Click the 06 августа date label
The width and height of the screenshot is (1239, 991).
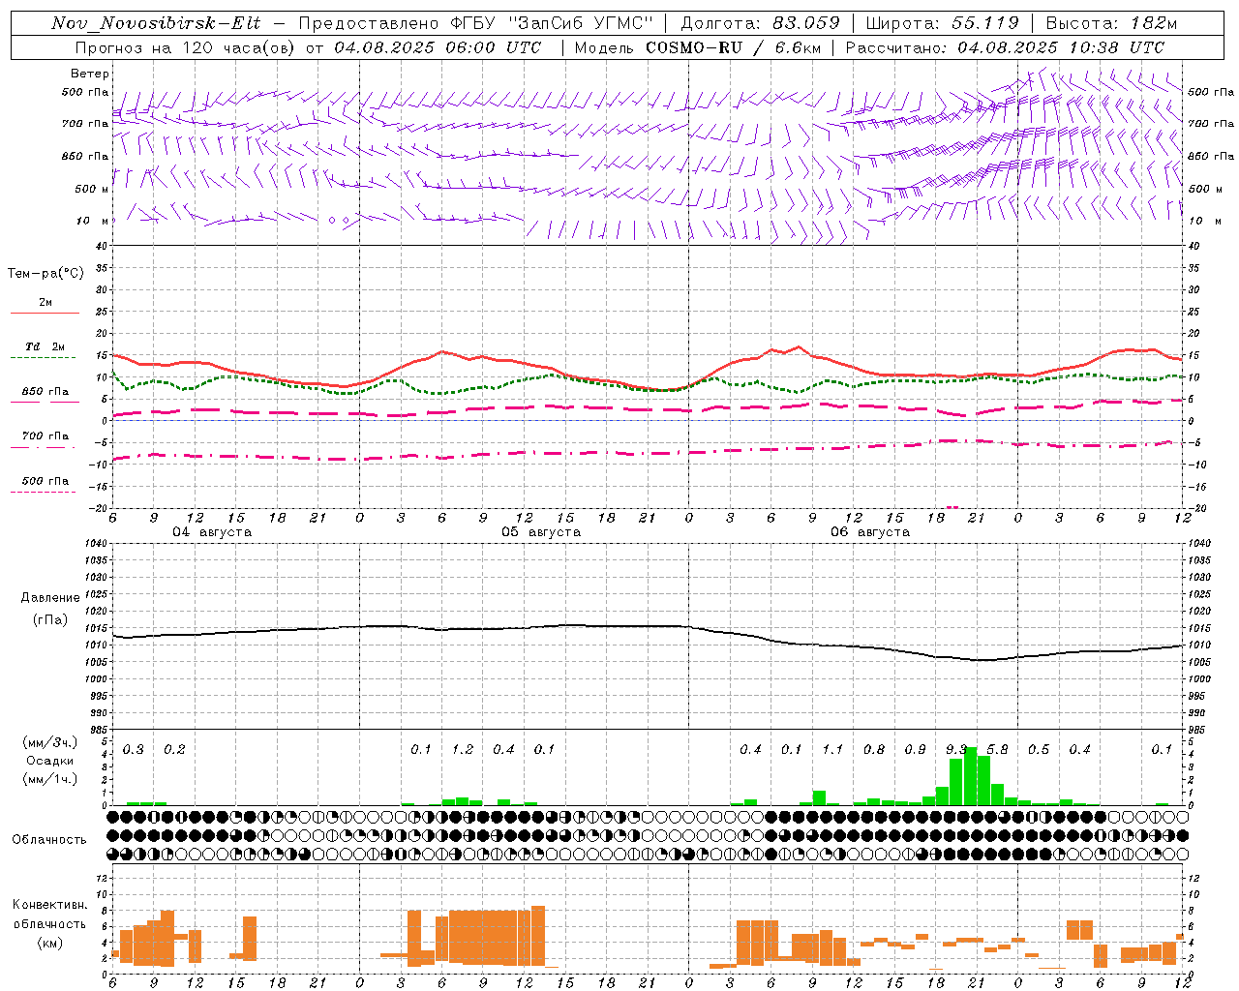click(870, 532)
